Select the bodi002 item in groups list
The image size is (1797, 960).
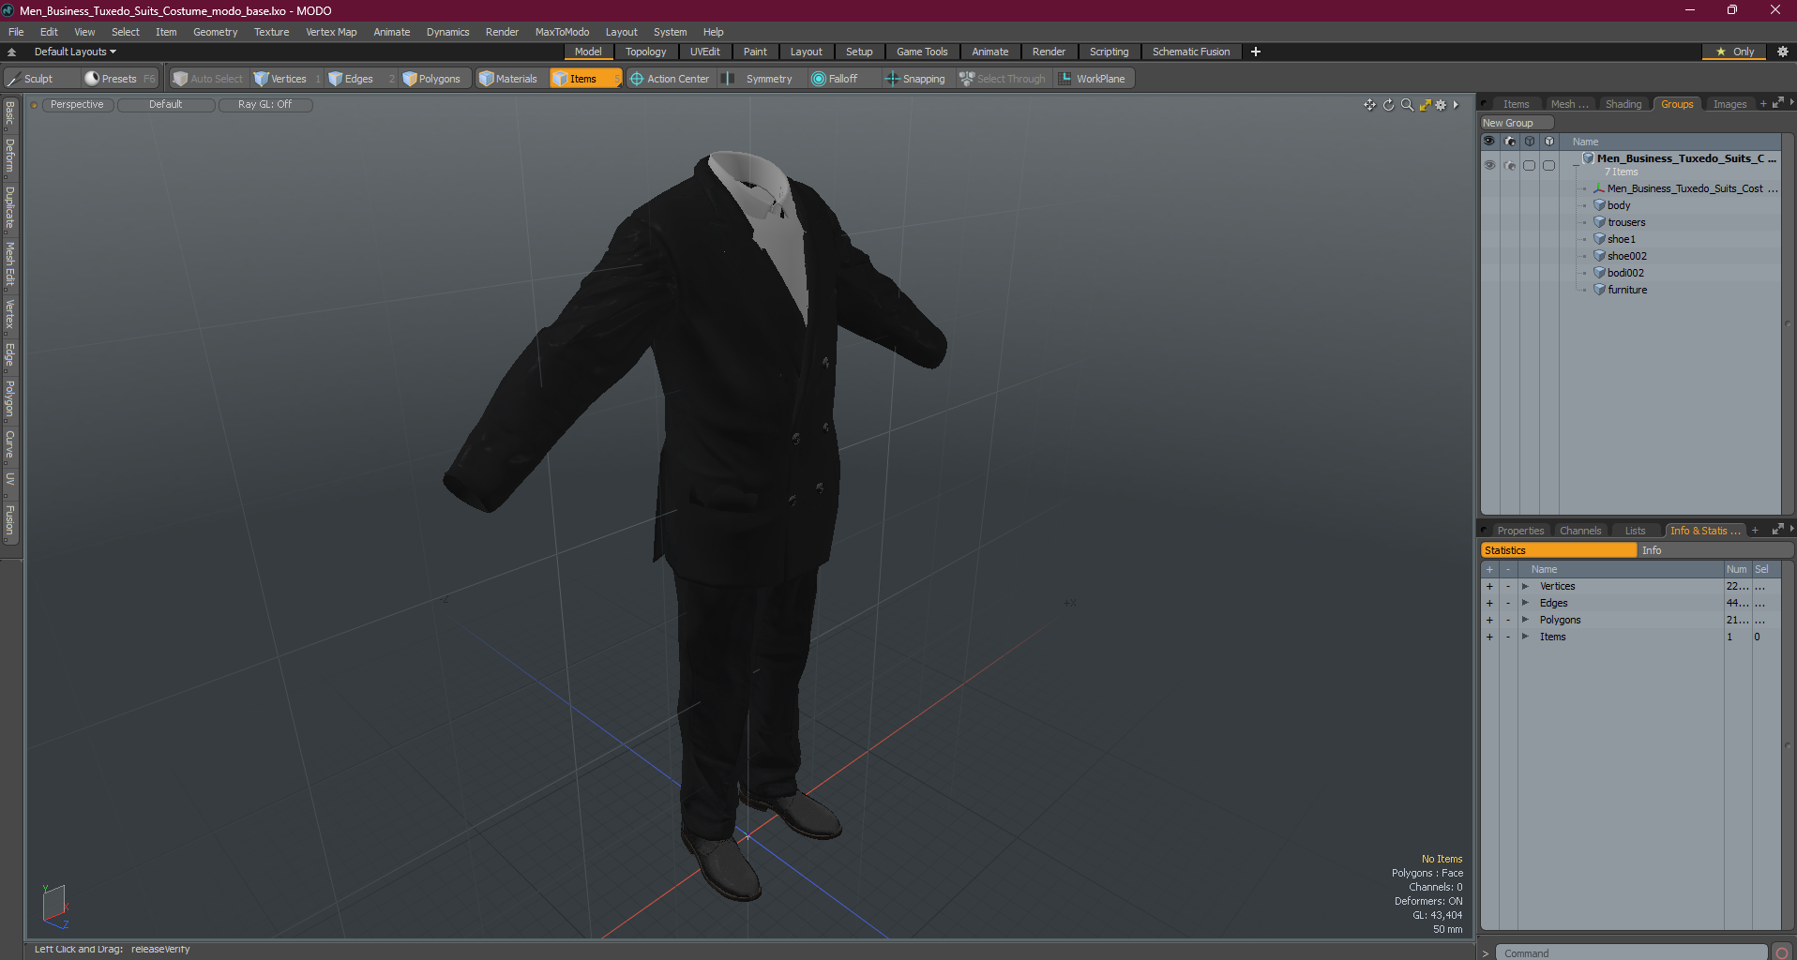[1625, 273]
